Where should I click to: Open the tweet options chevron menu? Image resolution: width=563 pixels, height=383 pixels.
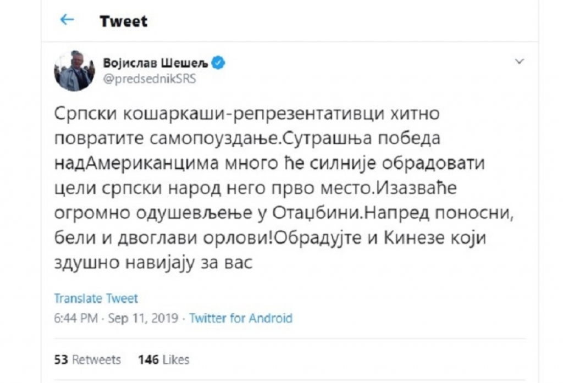(x=518, y=62)
